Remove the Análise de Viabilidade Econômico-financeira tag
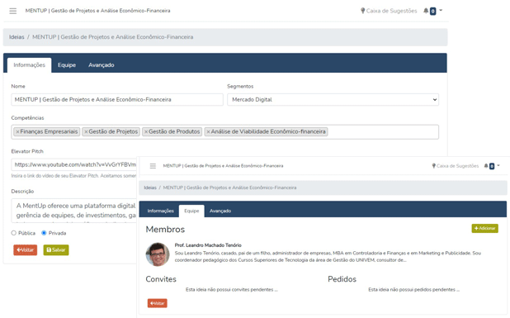This screenshot has height=318, width=510. click(x=208, y=132)
